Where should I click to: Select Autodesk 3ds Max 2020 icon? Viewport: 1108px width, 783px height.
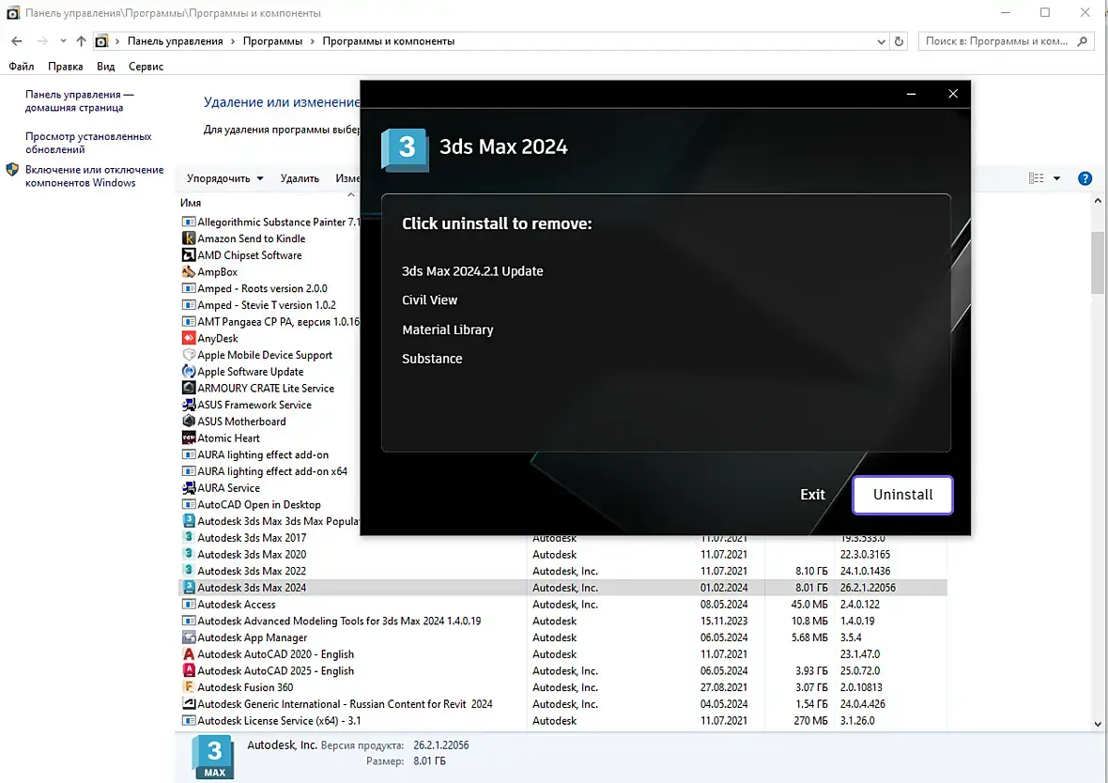(189, 554)
